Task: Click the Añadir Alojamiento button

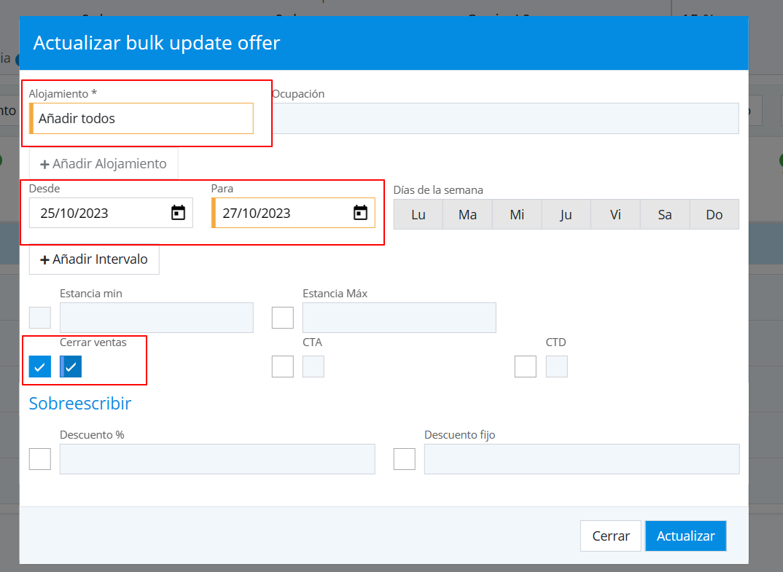Action: [104, 164]
